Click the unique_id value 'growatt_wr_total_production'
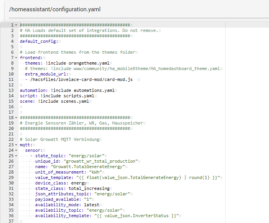The width and height of the screenshot is (269, 223). coord(101,162)
